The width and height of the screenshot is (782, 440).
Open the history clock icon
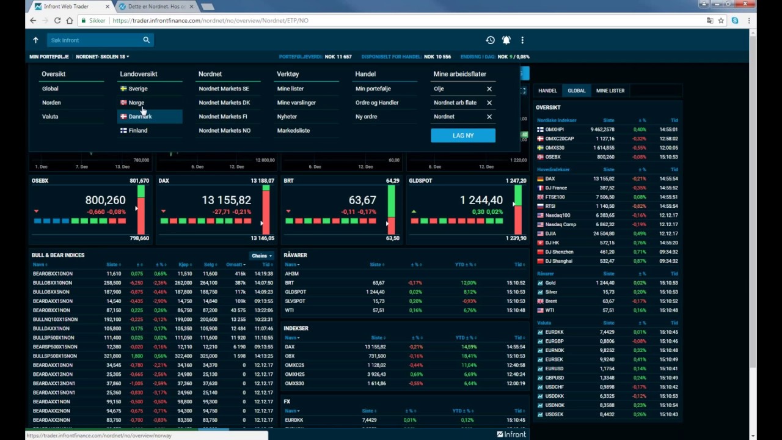point(490,40)
